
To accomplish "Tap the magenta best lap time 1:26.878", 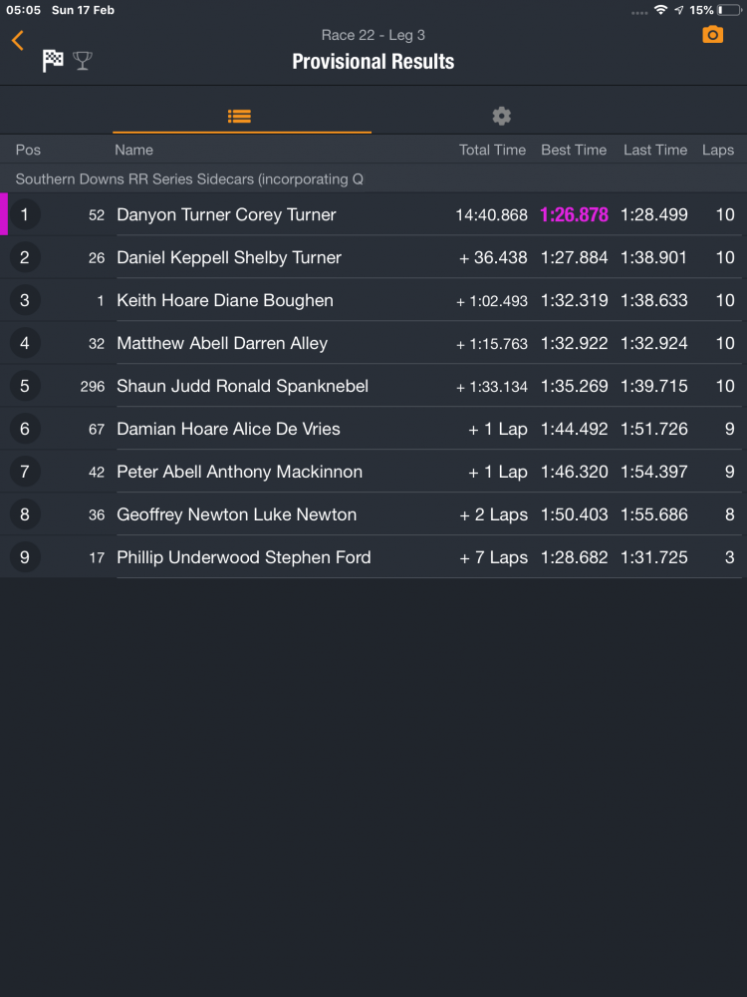I will 574,214.
